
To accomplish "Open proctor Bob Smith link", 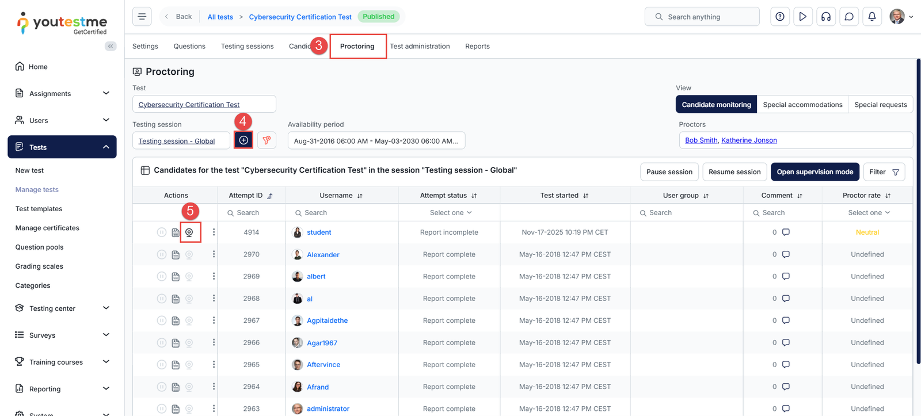I will (701, 140).
